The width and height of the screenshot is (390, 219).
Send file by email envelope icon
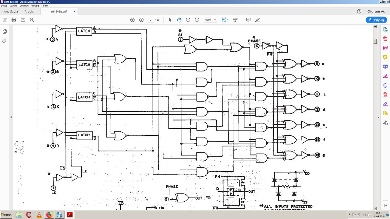pos(23,20)
